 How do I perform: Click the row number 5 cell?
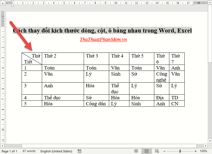click(32, 104)
